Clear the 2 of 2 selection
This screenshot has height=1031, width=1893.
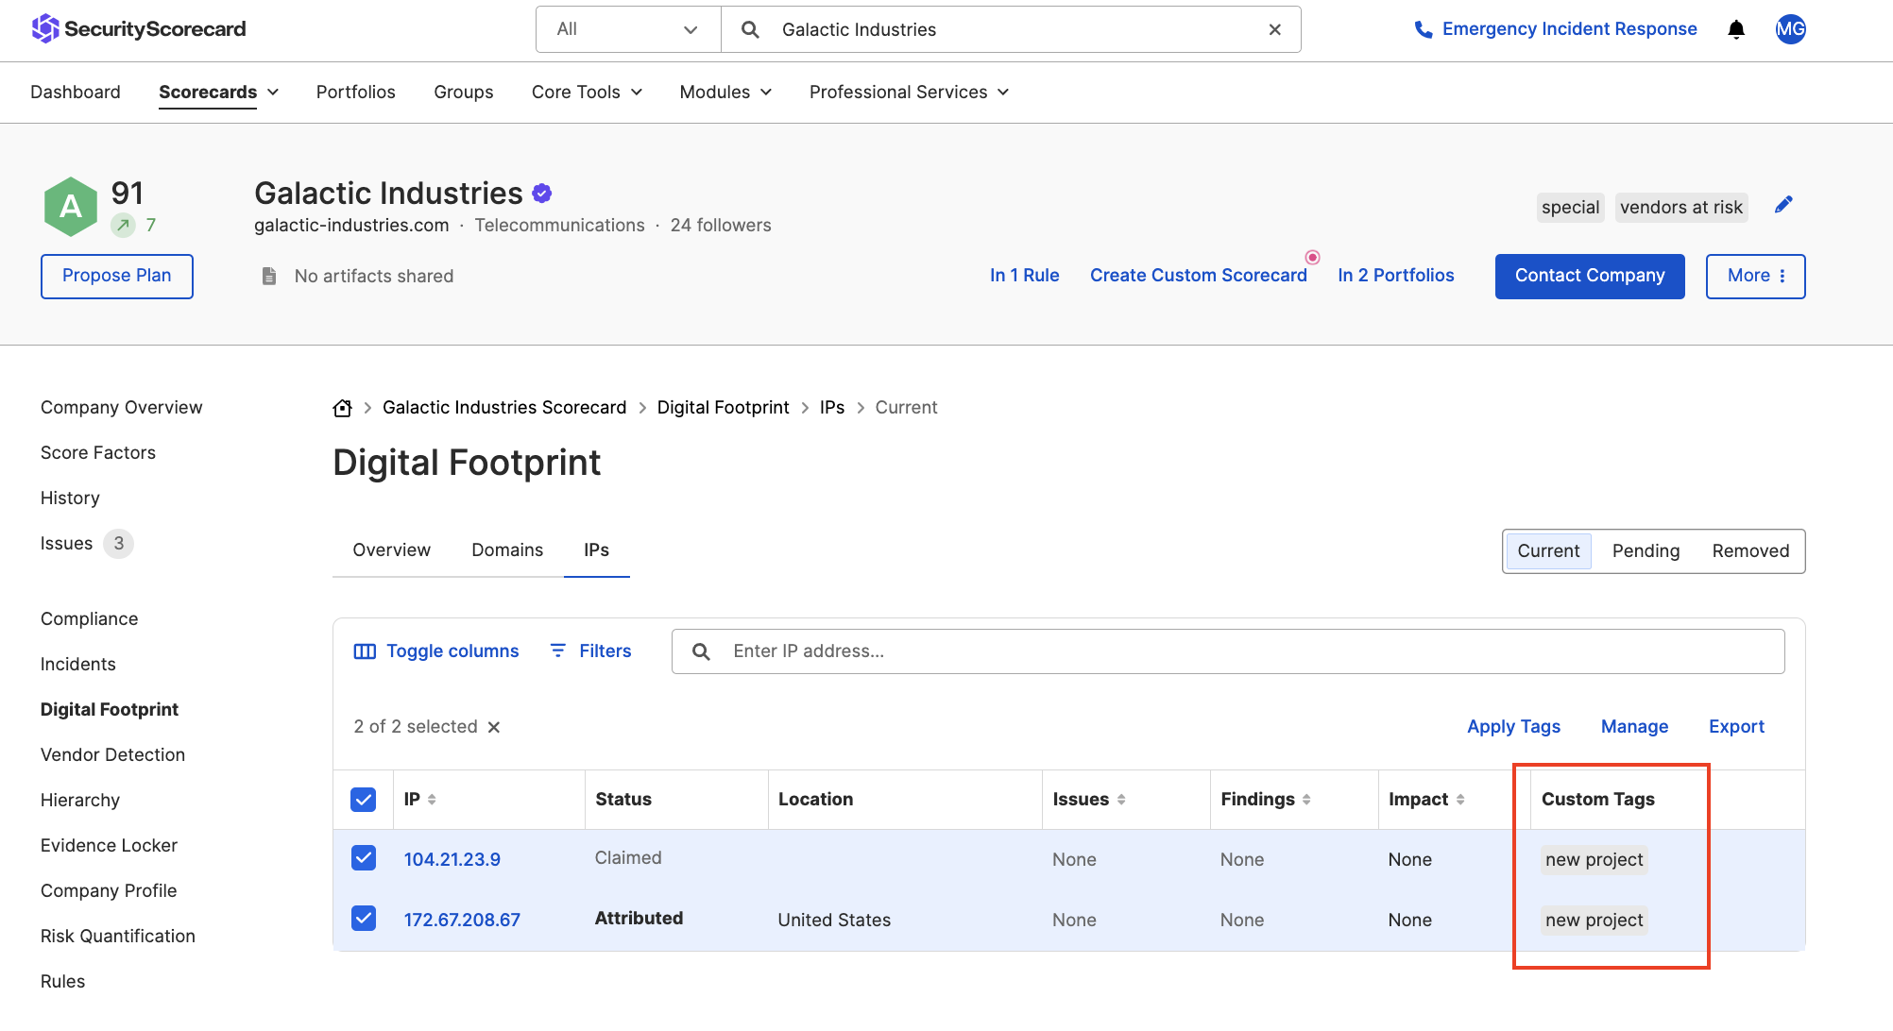point(494,727)
